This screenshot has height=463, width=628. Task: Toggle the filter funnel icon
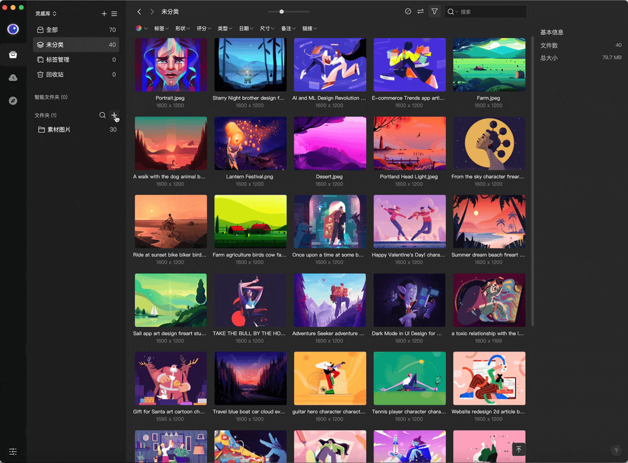(435, 11)
